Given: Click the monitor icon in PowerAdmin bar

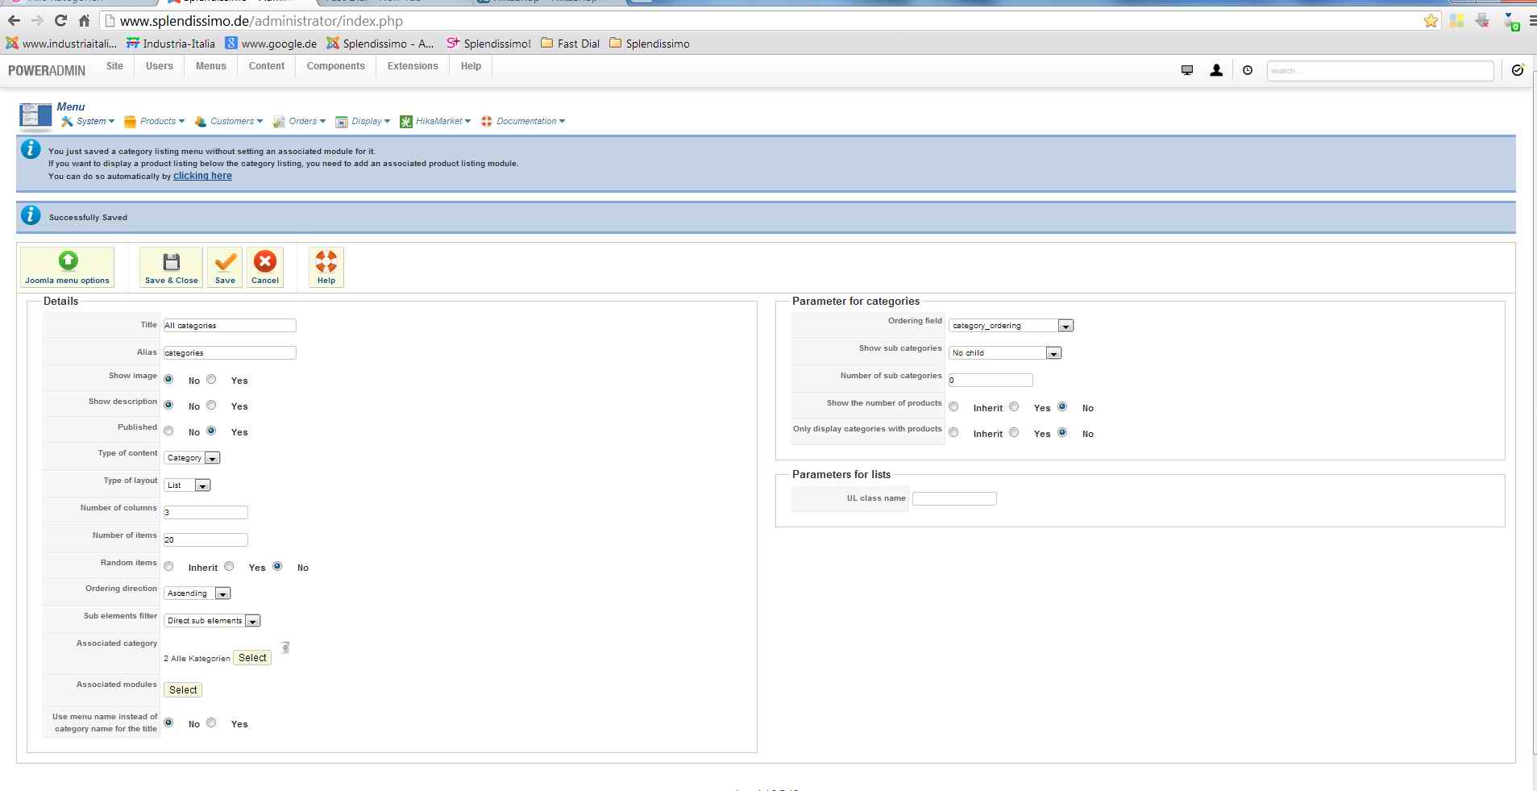Looking at the screenshot, I should (x=1187, y=71).
